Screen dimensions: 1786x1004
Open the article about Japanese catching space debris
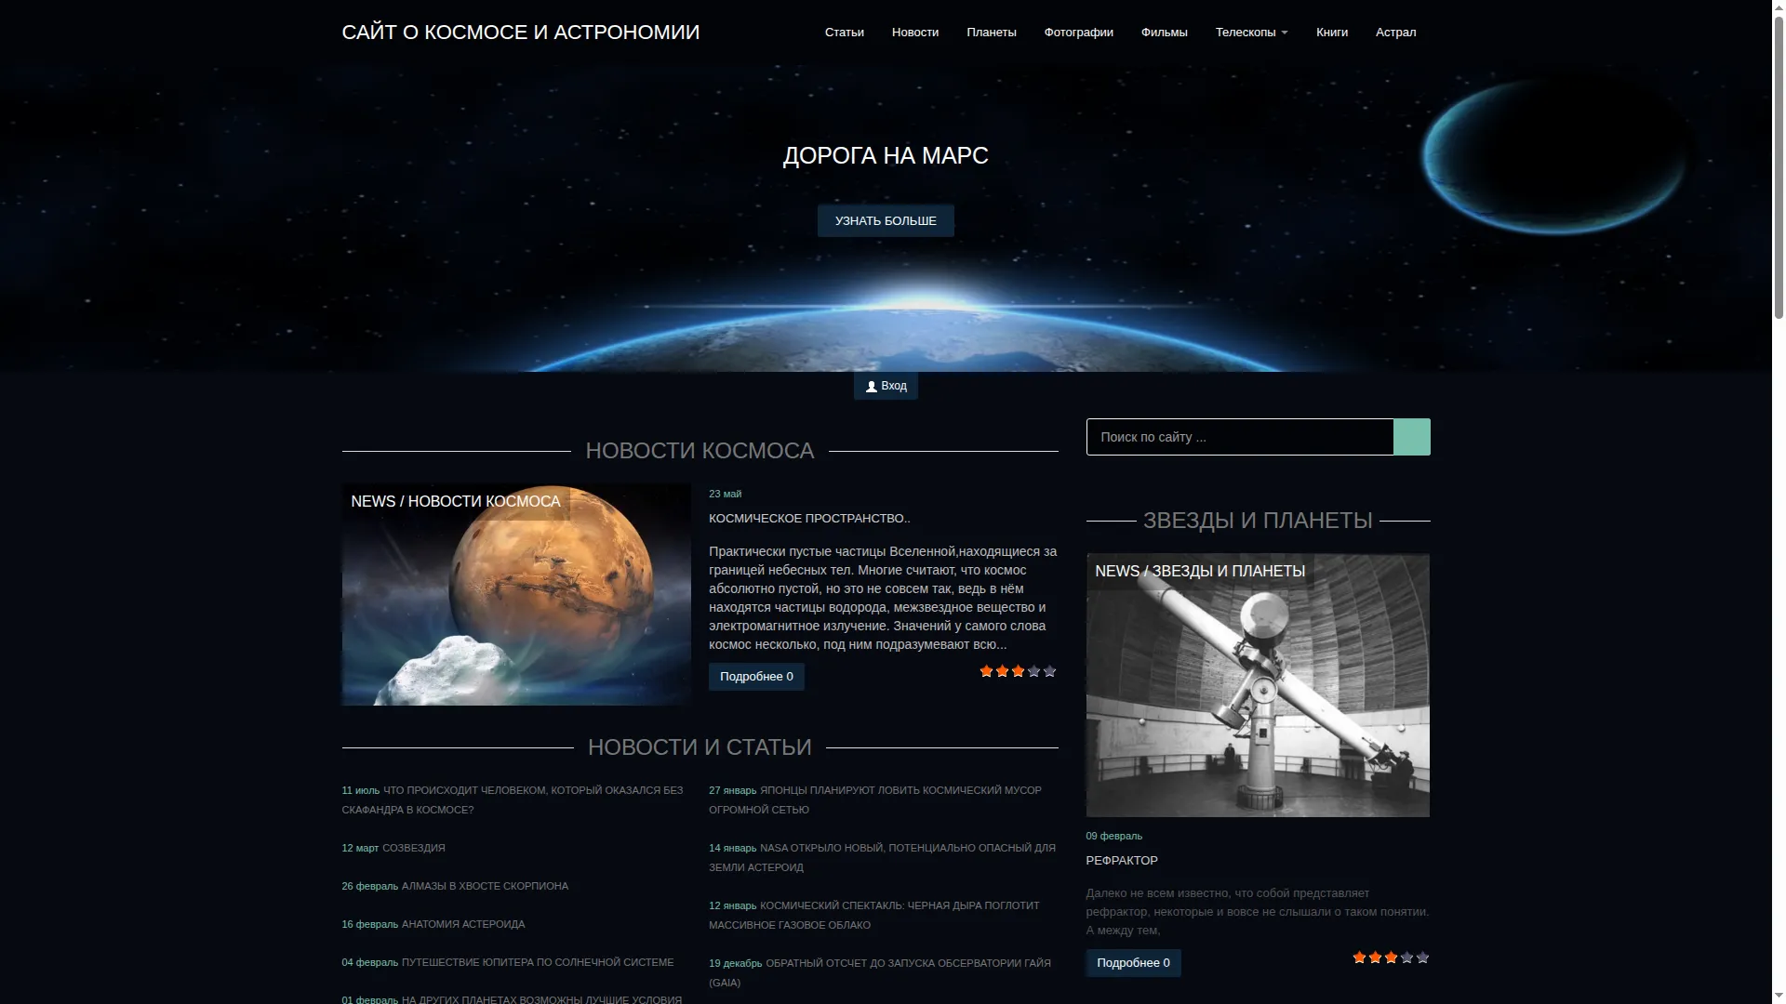[x=875, y=800]
